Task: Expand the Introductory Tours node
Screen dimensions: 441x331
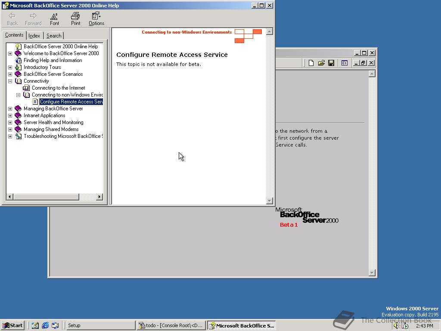Action: [x=10, y=67]
